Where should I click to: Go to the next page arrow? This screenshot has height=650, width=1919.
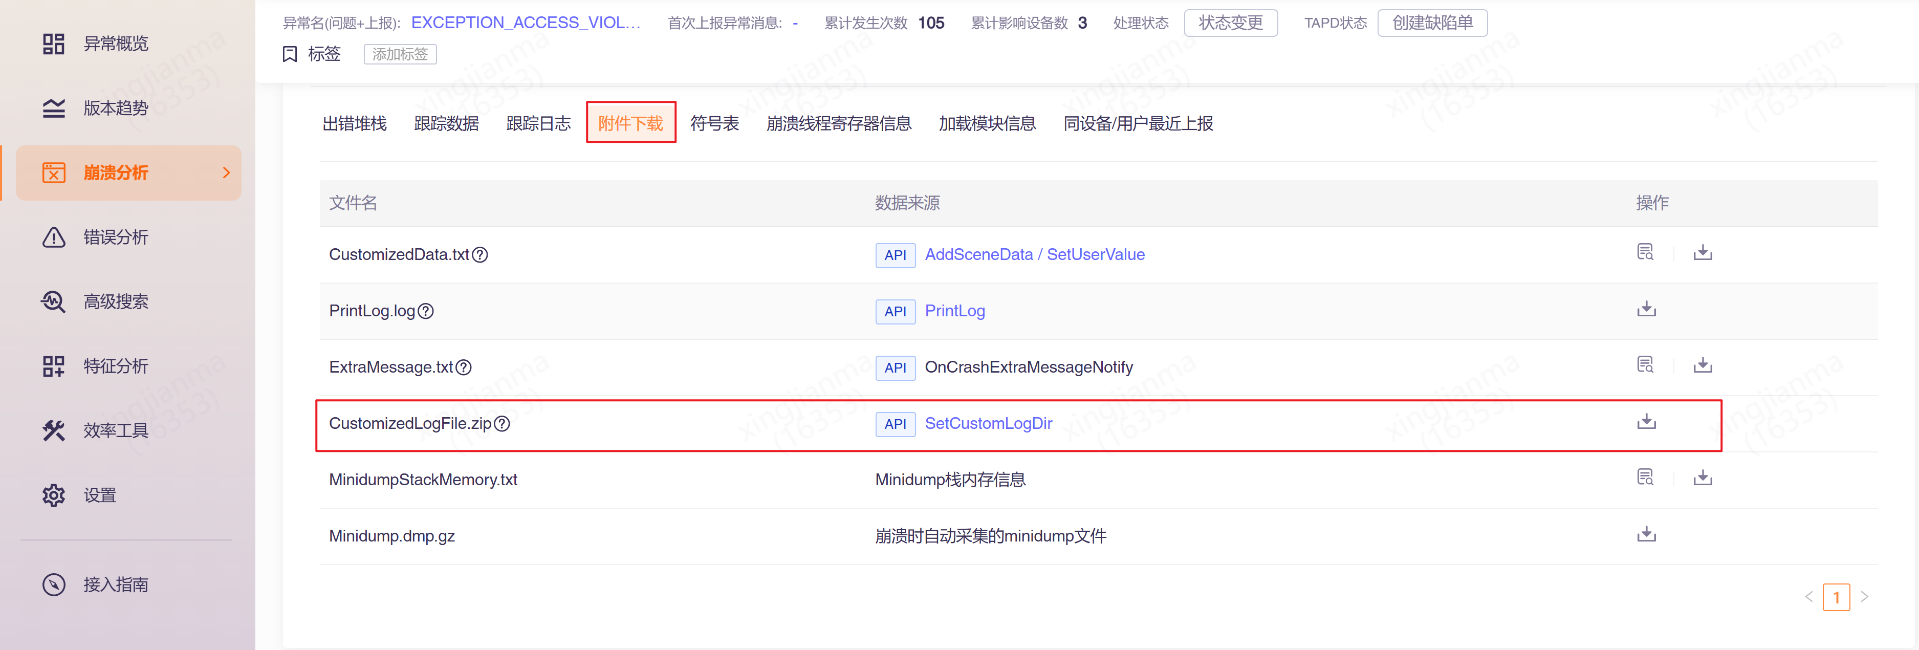(x=1865, y=597)
